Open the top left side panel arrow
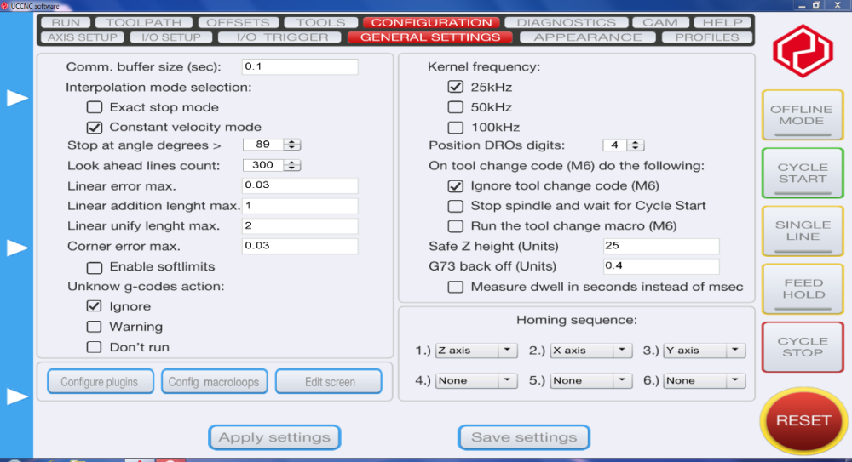The width and height of the screenshot is (852, 462). point(17,98)
